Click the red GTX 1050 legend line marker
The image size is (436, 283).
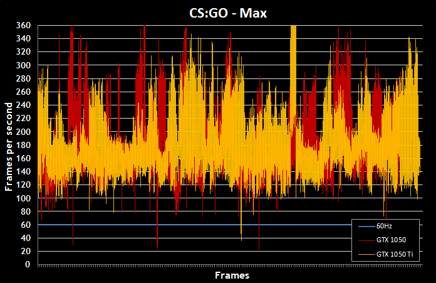[x=366, y=240]
